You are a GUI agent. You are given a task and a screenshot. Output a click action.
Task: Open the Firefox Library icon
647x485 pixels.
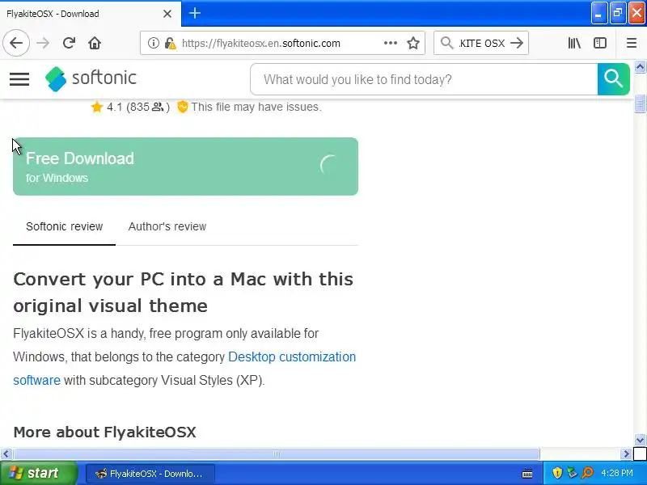574,43
